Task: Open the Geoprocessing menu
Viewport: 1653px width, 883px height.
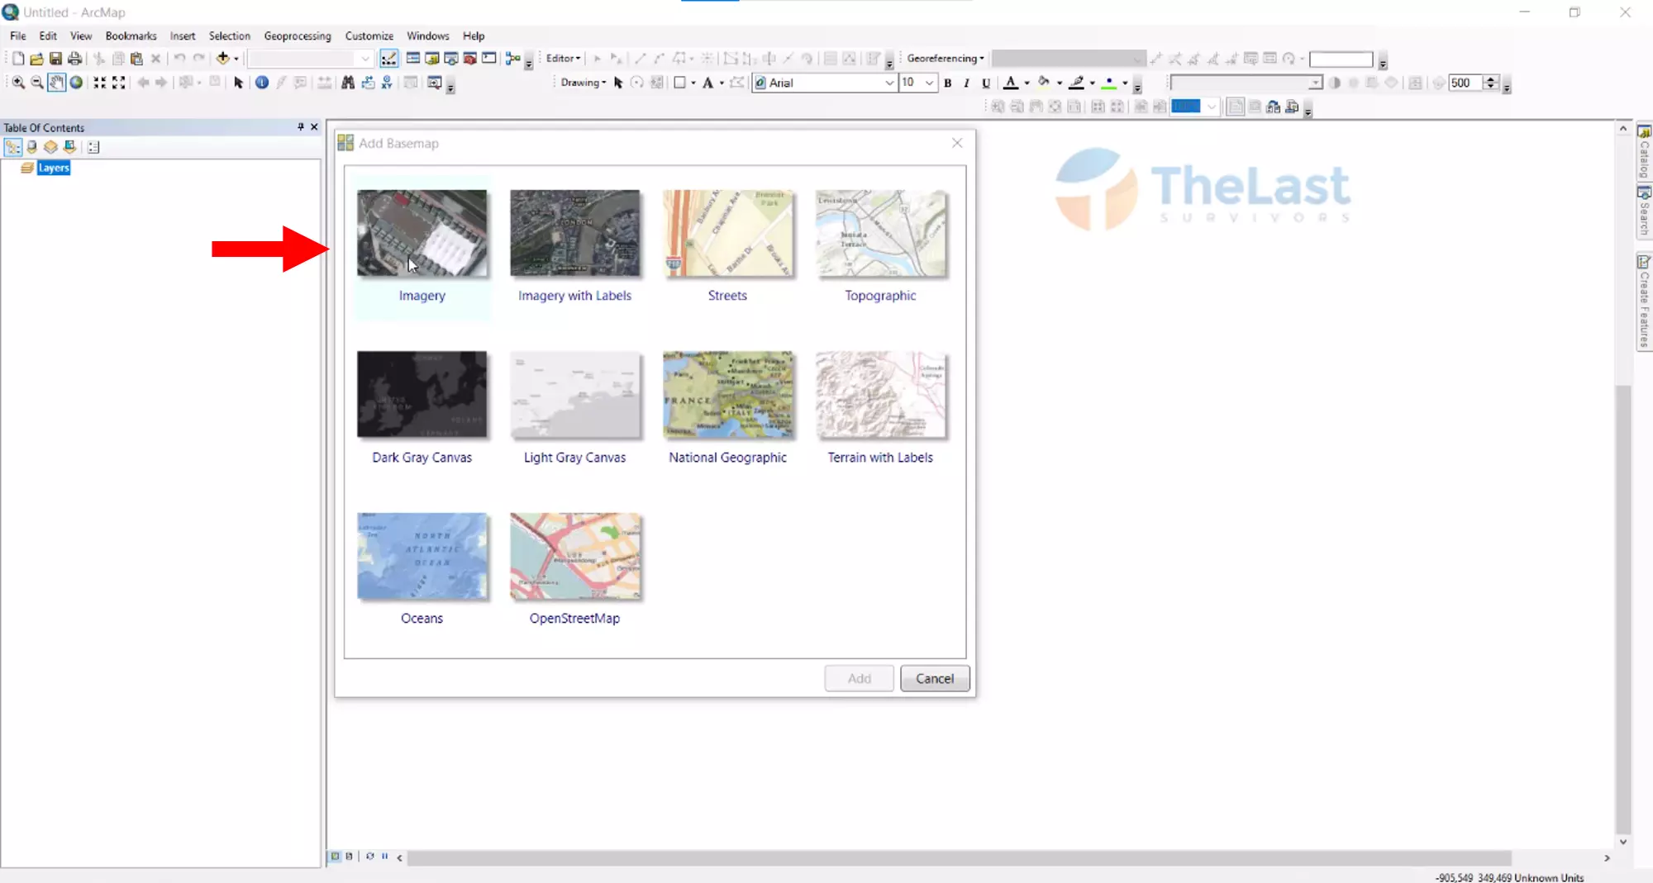Action: pyautogui.click(x=298, y=36)
